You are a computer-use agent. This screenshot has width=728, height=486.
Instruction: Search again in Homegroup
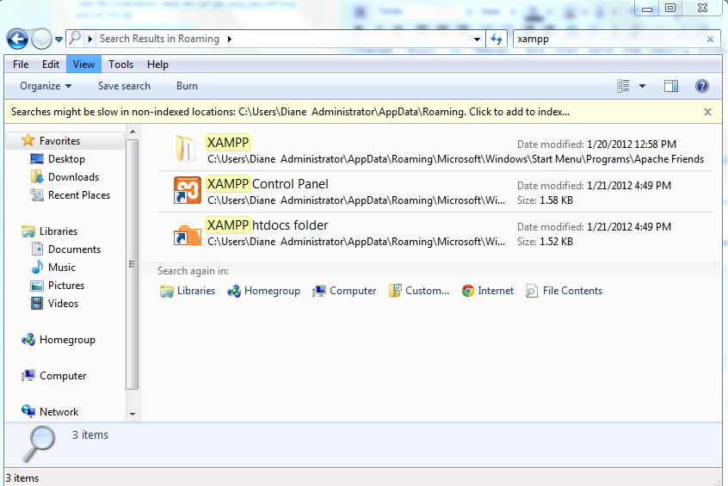(264, 291)
